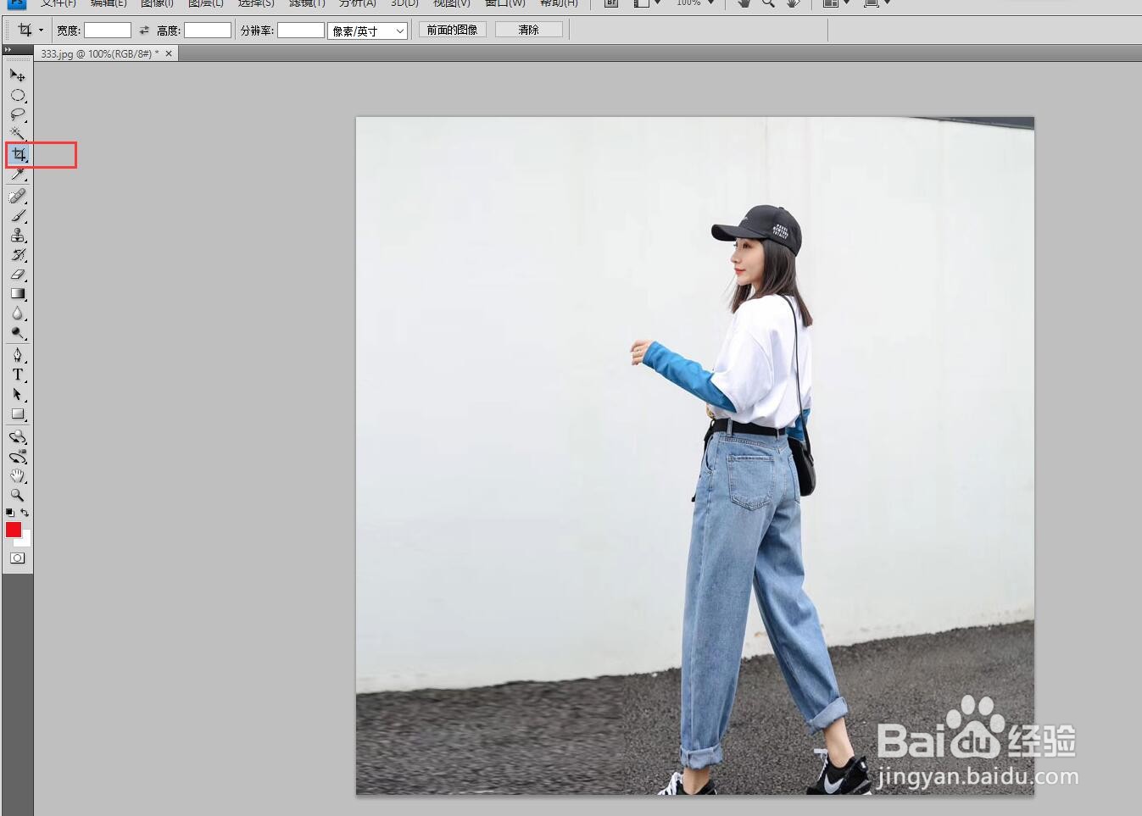Viewport: 1142px width, 816px height.
Task: Select the Magic Wand tool
Action: coord(17,134)
